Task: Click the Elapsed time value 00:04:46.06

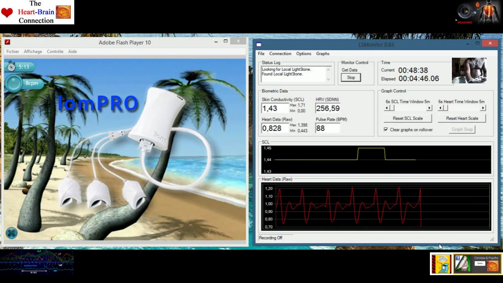Action: (418, 79)
